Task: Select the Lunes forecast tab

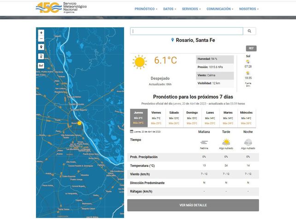Action: coord(210,118)
